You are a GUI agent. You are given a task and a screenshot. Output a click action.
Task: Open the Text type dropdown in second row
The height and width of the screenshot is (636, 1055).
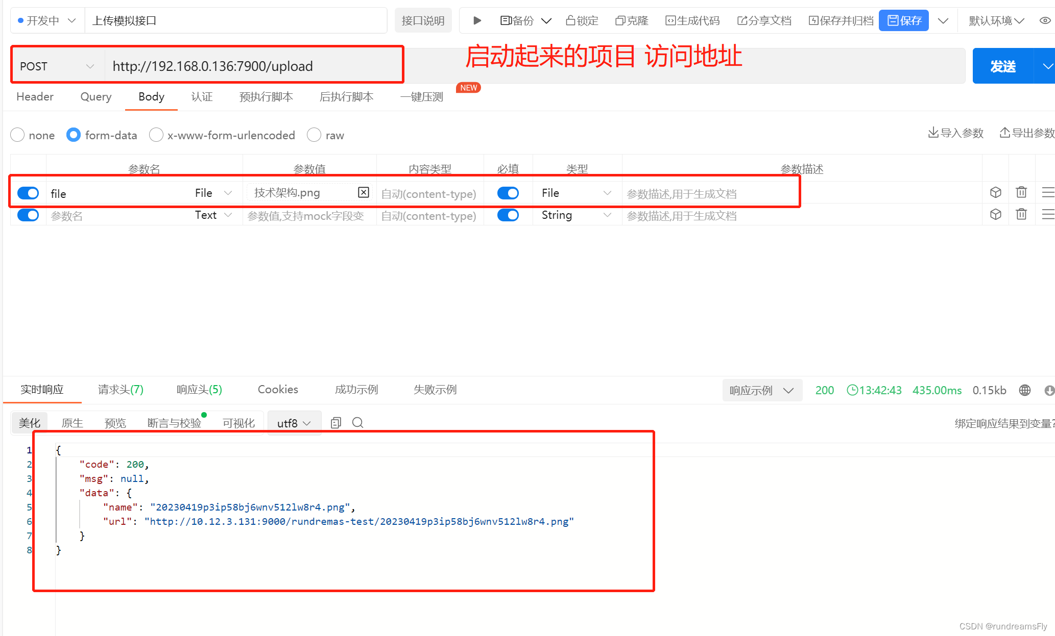tap(213, 215)
